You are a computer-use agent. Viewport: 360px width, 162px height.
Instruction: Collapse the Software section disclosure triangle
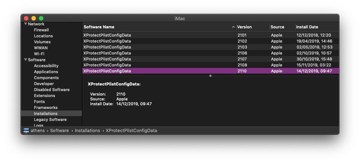point(25,60)
